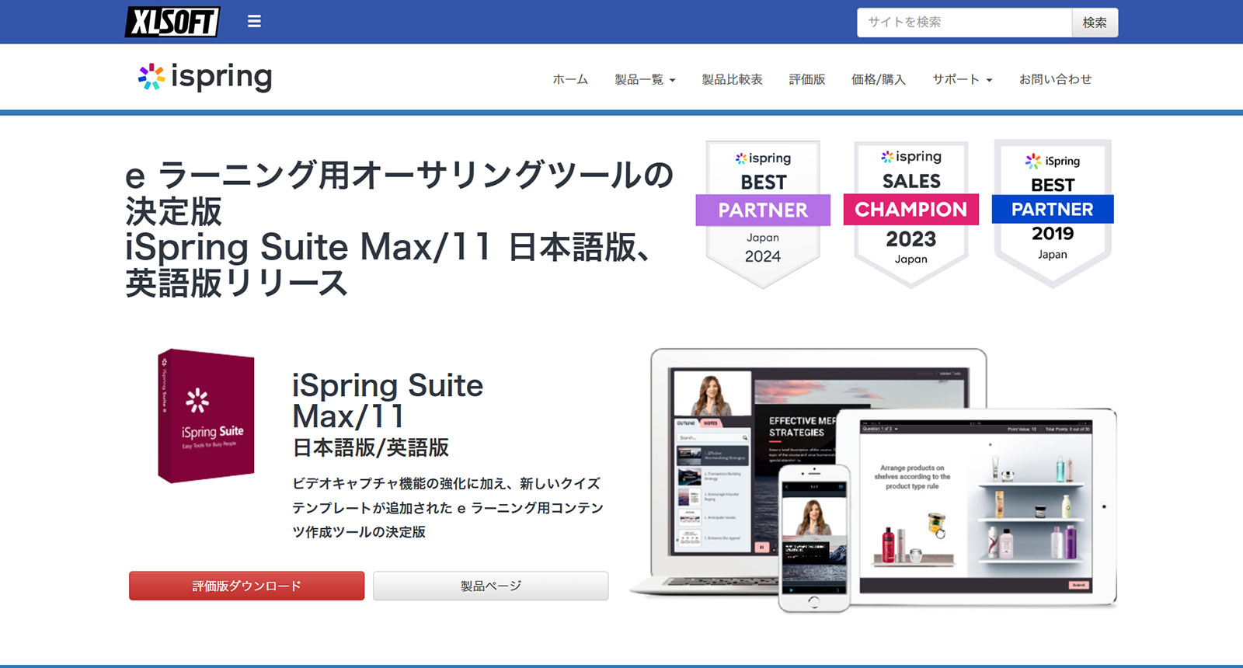1243x668 pixels.
Task: Select the laptop and tablet devices mockup image
Action: [873, 479]
